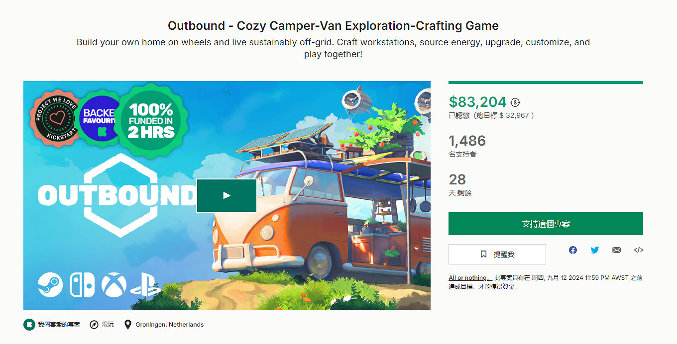The height and width of the screenshot is (344, 677).
Task: Share the project via email icon
Action: click(617, 250)
